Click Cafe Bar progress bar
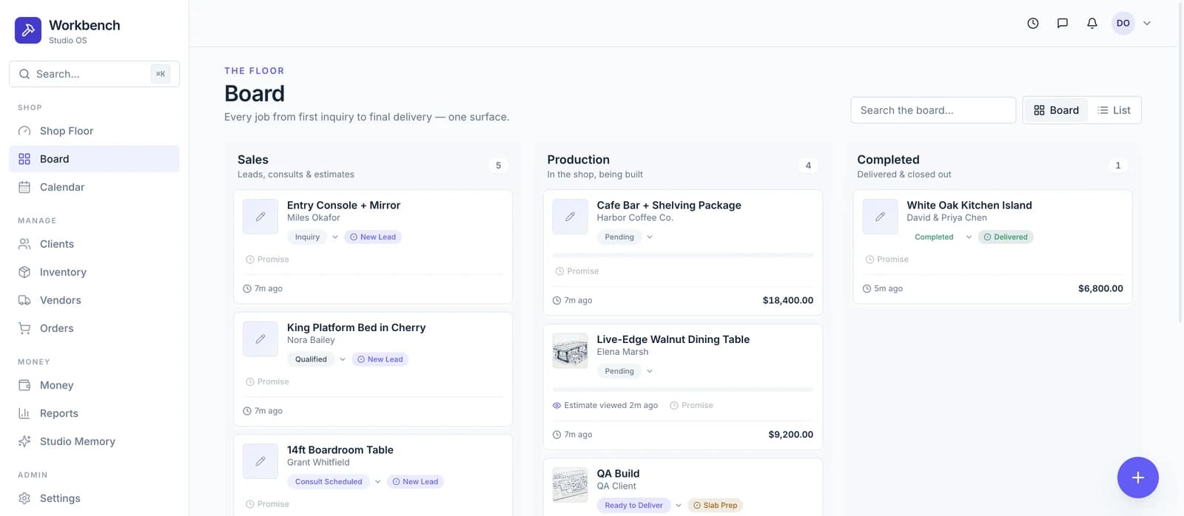 point(683,255)
